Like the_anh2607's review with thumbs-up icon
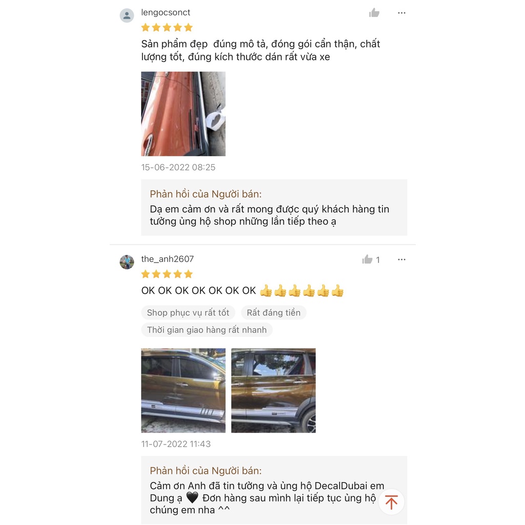The image size is (525, 525). pos(367,259)
